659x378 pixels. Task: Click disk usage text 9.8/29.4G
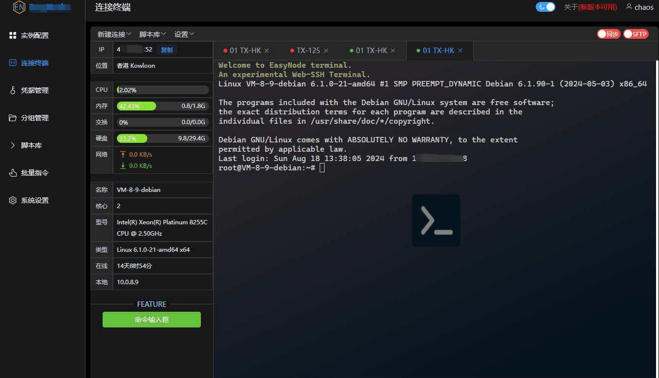(x=192, y=138)
